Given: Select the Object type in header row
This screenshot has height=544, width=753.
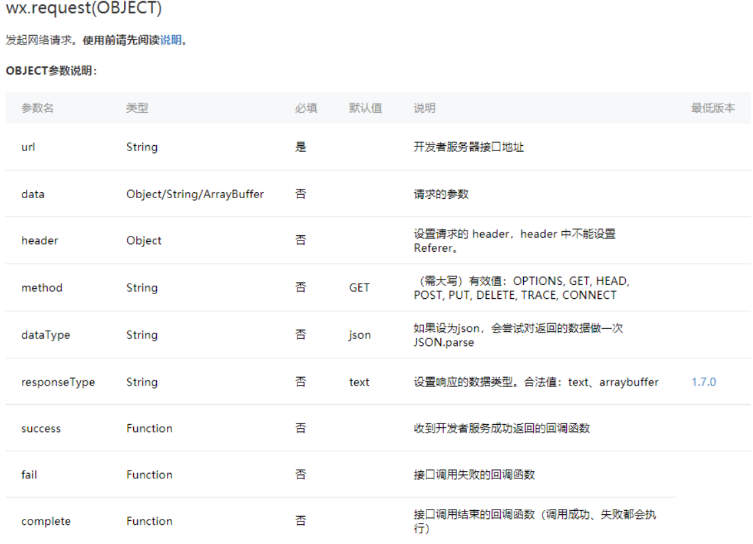Looking at the screenshot, I should click(x=144, y=241).
